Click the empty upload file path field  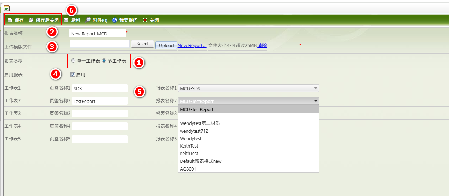100,44
